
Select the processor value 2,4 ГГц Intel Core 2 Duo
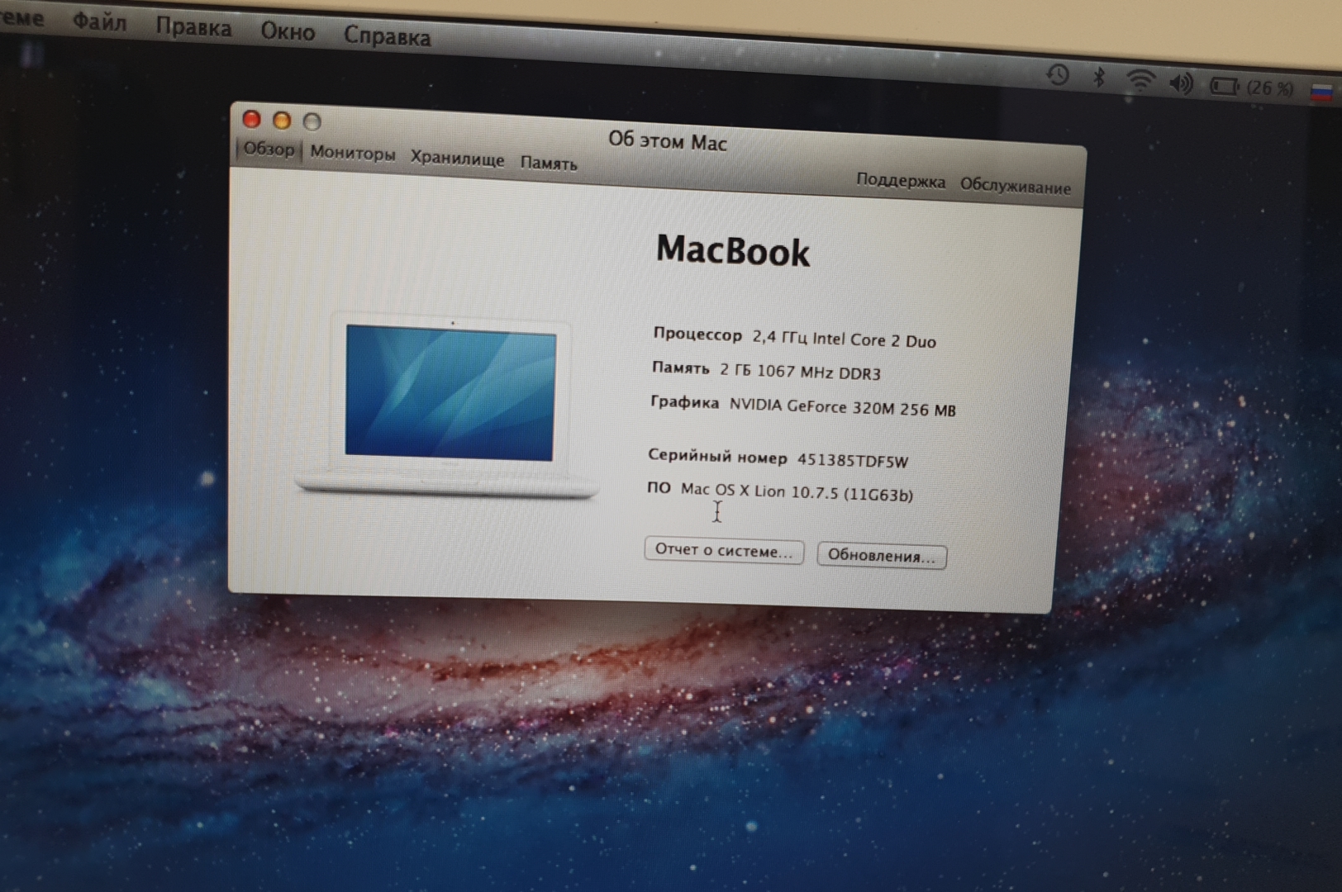(844, 339)
